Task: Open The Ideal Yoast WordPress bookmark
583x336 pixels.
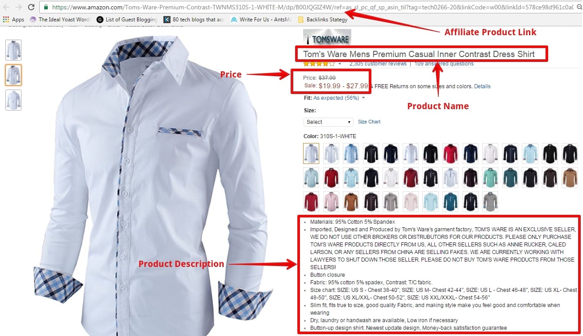Action: coord(60,20)
